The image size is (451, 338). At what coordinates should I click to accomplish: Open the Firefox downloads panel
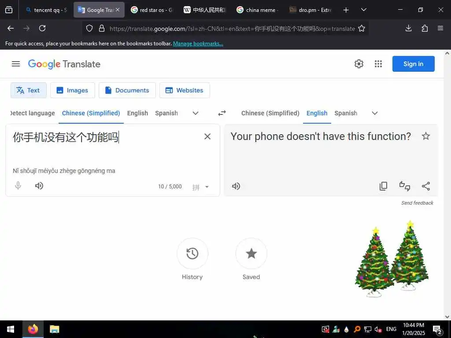(408, 28)
